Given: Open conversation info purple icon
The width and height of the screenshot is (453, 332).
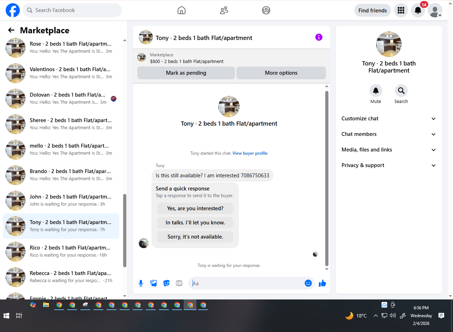Looking at the screenshot, I should (x=319, y=37).
